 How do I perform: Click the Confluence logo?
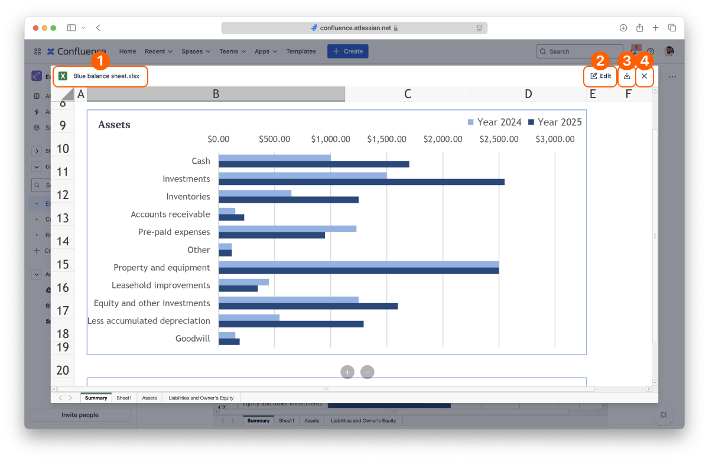point(77,51)
